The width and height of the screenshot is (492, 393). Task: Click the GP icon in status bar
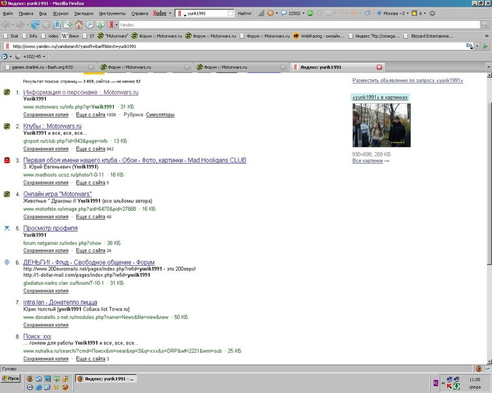tap(488, 369)
